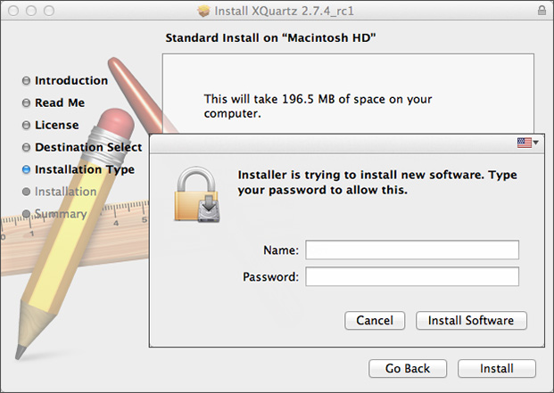Click the Introduction step bullet
The width and height of the screenshot is (554, 393).
click(x=26, y=81)
